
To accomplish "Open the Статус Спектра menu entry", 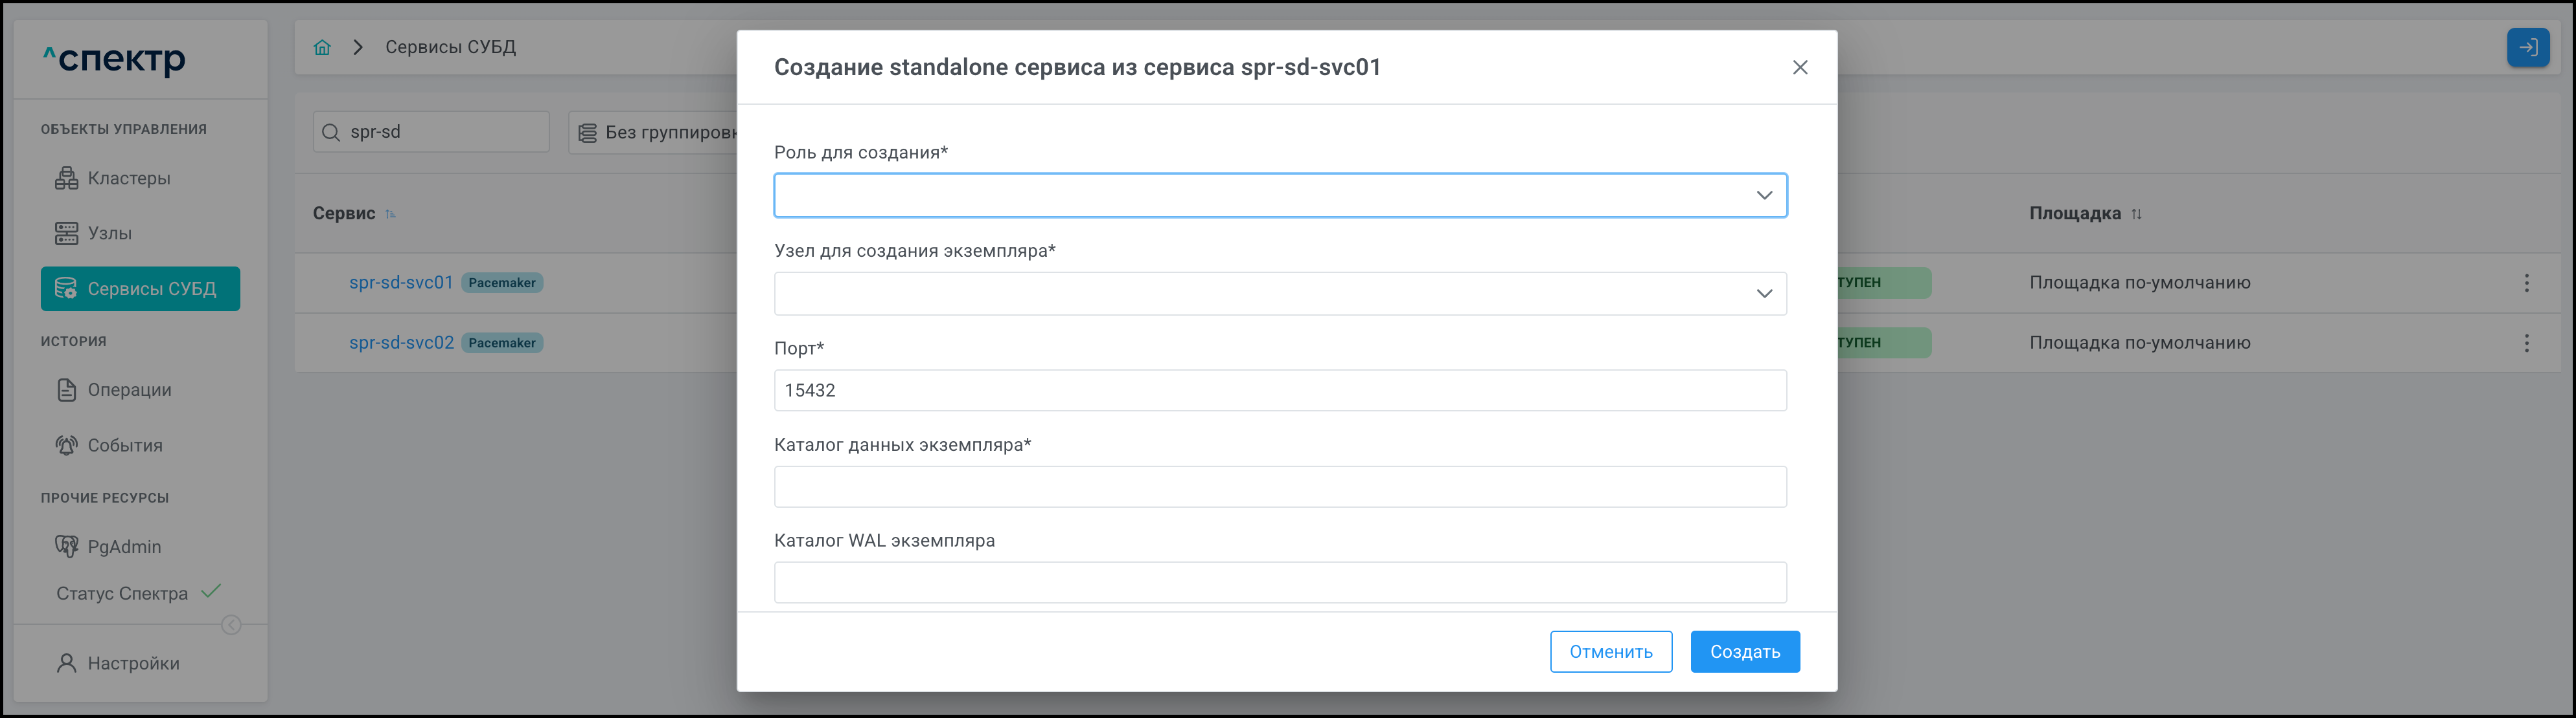I will click(122, 594).
